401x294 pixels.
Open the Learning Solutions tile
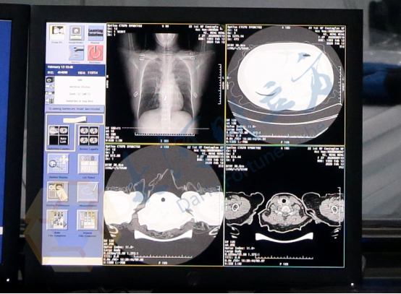point(96,33)
